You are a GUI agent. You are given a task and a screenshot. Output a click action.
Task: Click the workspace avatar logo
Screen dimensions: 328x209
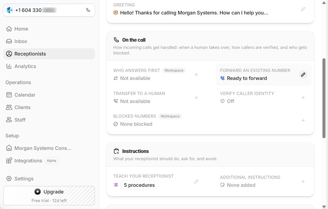pyautogui.click(x=10, y=10)
